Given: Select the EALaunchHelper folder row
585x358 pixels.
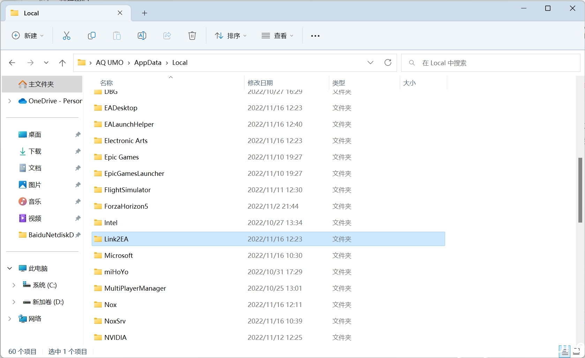Looking at the screenshot, I should tap(268, 124).
